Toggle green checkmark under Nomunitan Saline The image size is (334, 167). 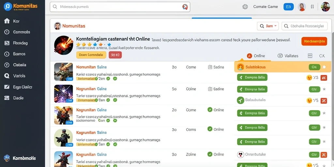(108, 79)
